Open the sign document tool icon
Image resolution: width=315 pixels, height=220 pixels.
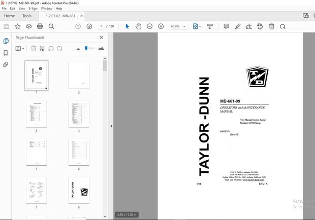point(249,26)
